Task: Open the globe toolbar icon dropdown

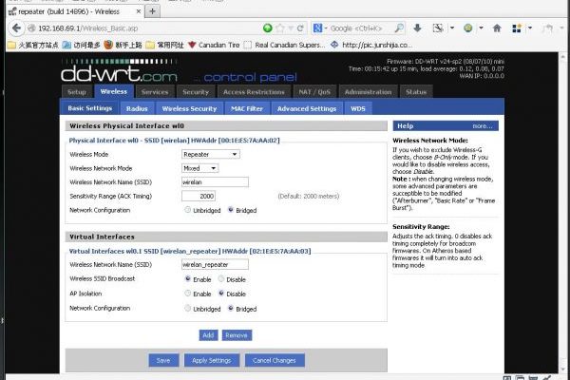Action: pos(481,28)
